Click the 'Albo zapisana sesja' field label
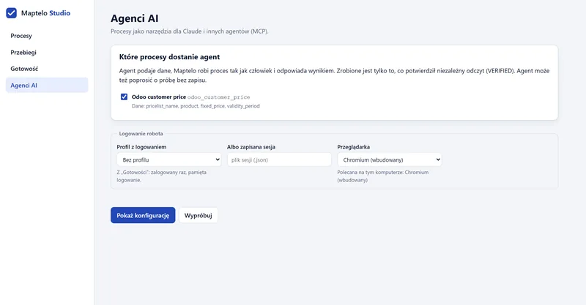586x305 pixels. pos(251,147)
